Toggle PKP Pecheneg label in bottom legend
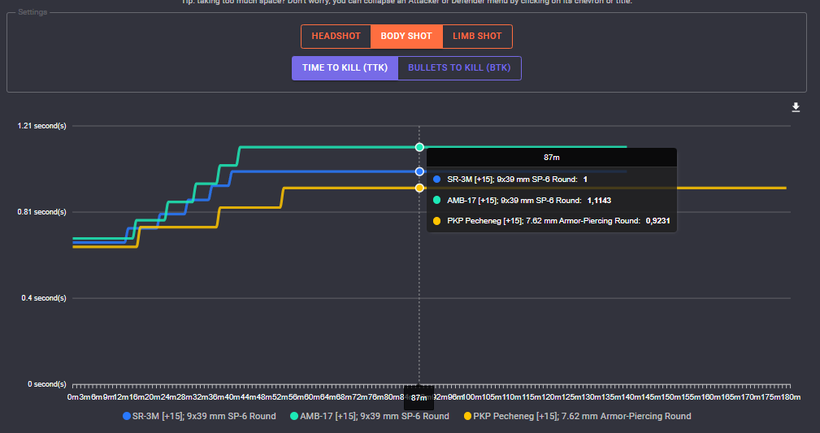Image resolution: width=820 pixels, height=433 pixels. coord(582,416)
